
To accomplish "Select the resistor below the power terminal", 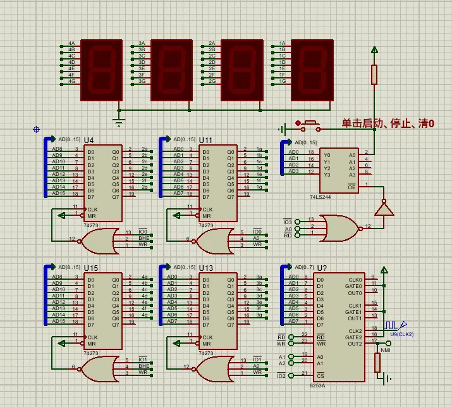I will [x=374, y=75].
